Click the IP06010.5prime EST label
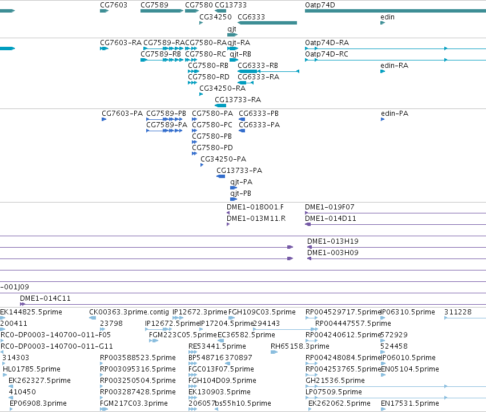This screenshot has width=486, height=412. point(408,358)
